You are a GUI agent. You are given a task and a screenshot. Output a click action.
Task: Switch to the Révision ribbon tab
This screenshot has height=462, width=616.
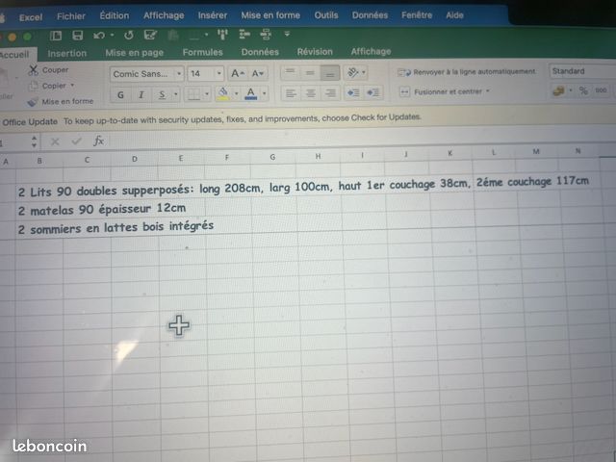click(x=315, y=51)
